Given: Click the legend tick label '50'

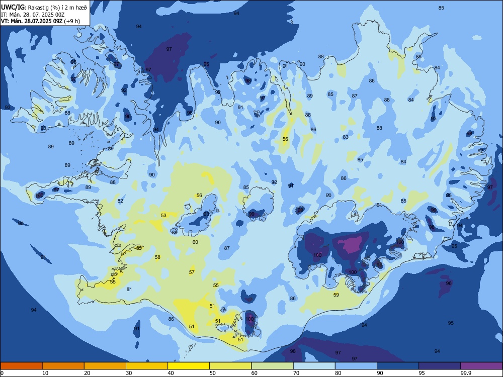Looking at the screenshot, I should (212, 373).
